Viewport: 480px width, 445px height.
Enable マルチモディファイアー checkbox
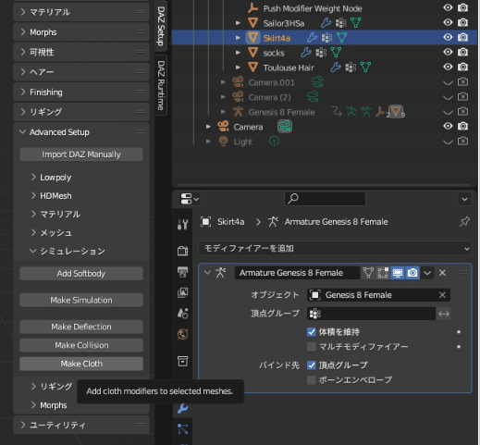point(312,347)
